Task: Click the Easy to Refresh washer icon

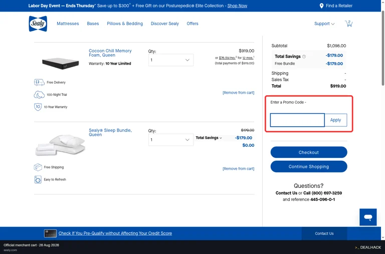Action: click(38, 179)
